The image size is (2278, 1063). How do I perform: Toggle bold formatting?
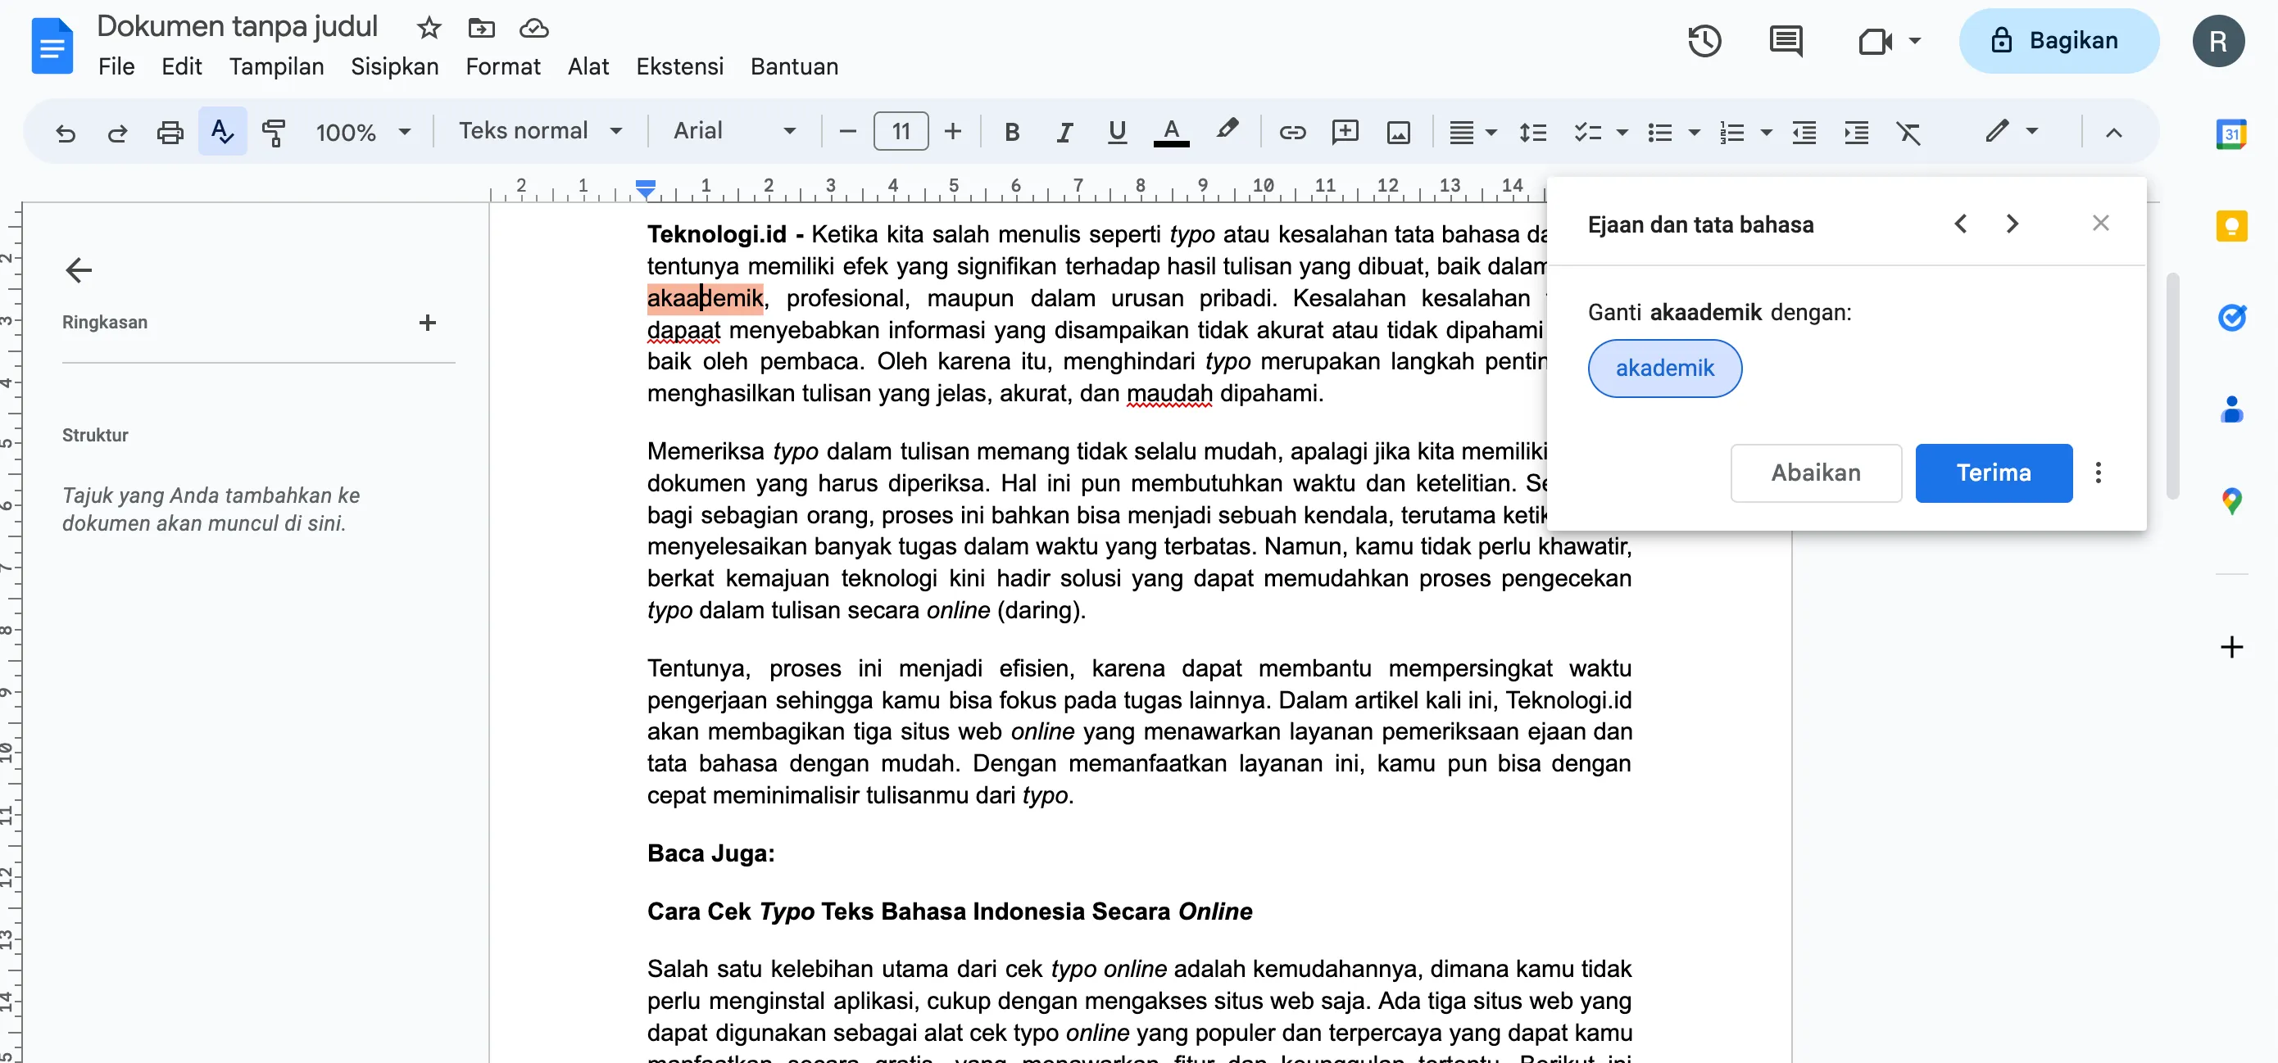pos(1012,132)
